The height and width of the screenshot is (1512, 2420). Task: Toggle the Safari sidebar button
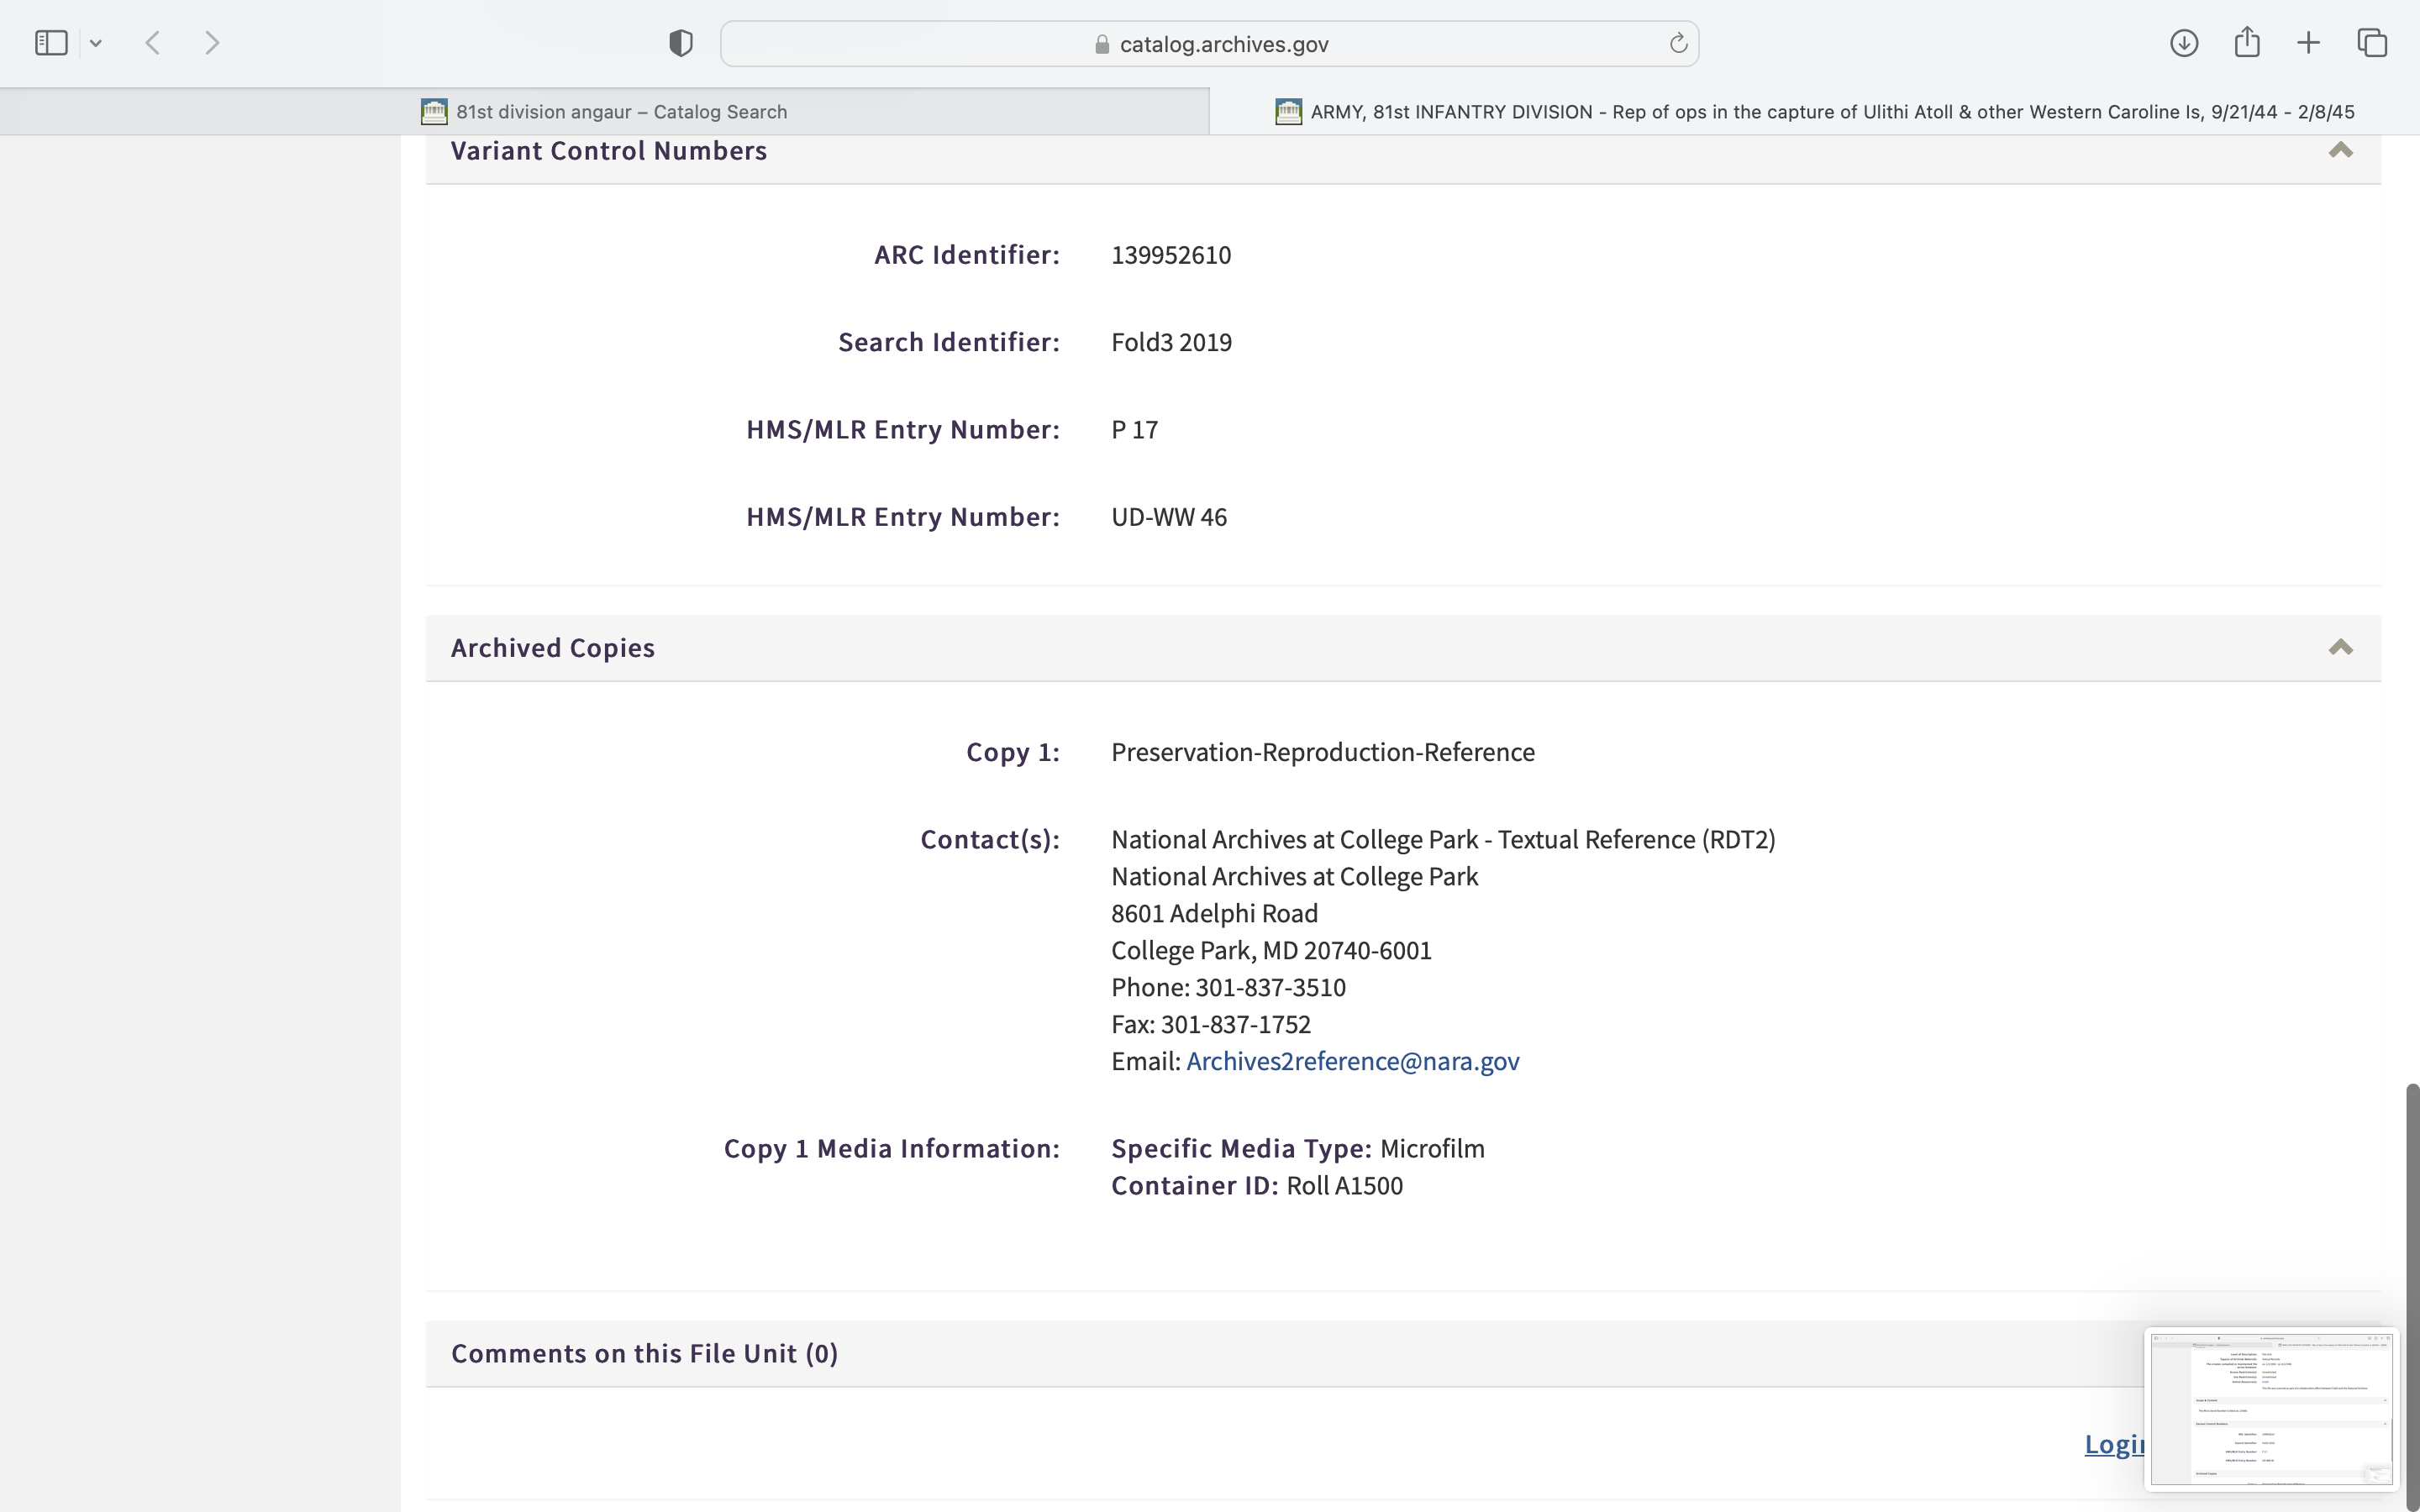(51, 43)
